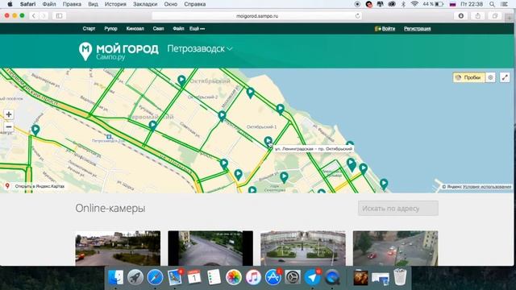Open the Файл menu in the menu bar

click(x=49, y=4)
